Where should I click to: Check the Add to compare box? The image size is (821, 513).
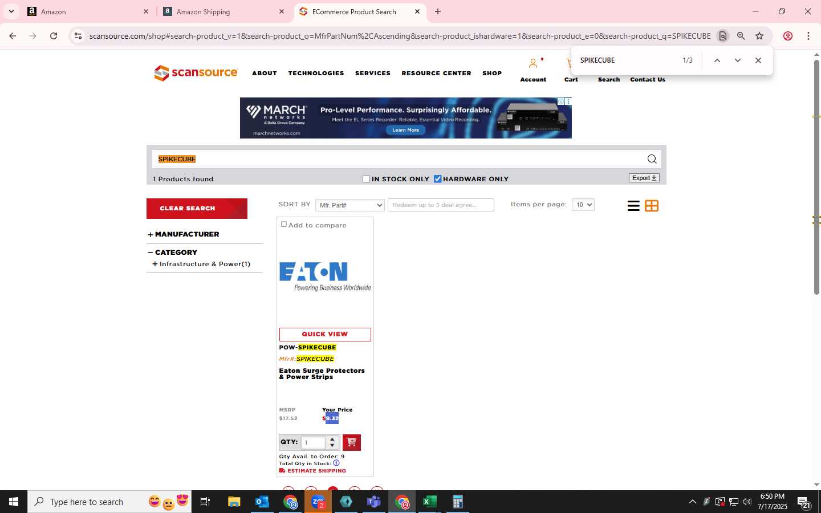(283, 224)
